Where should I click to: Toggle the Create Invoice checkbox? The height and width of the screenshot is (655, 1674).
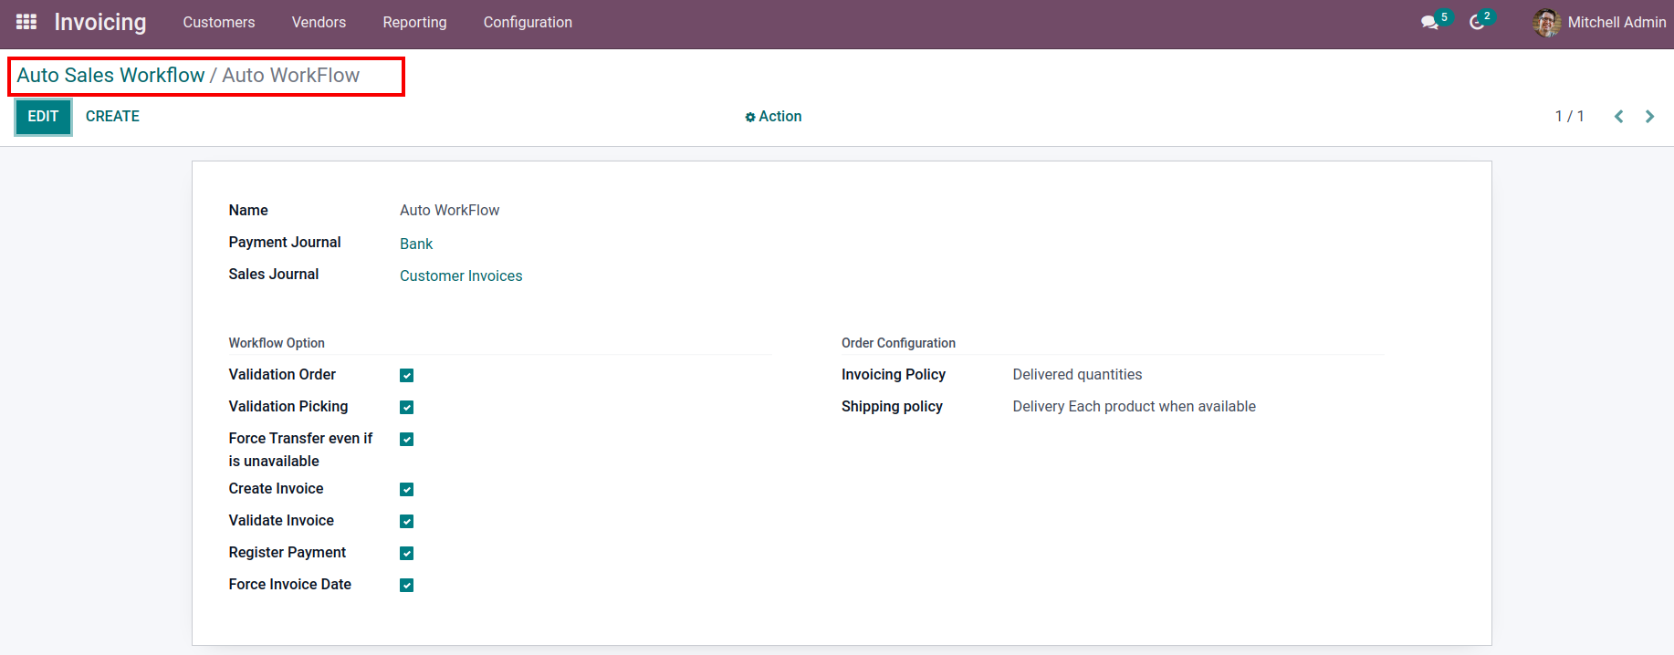point(407,490)
